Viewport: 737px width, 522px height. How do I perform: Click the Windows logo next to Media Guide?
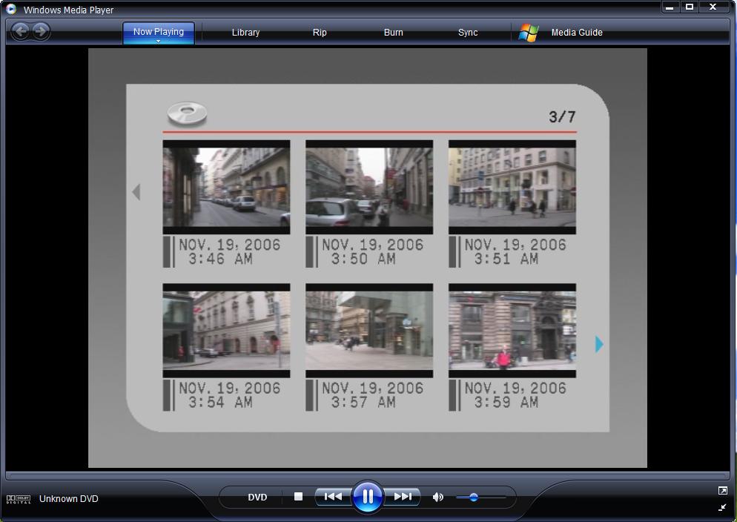point(529,33)
